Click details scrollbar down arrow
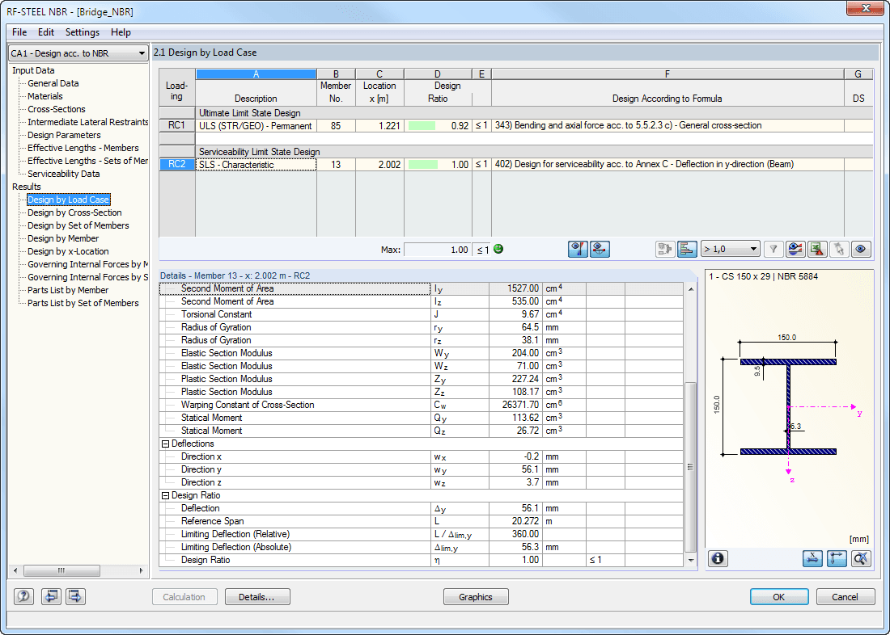Screen dimensions: 890x635 click(691, 560)
